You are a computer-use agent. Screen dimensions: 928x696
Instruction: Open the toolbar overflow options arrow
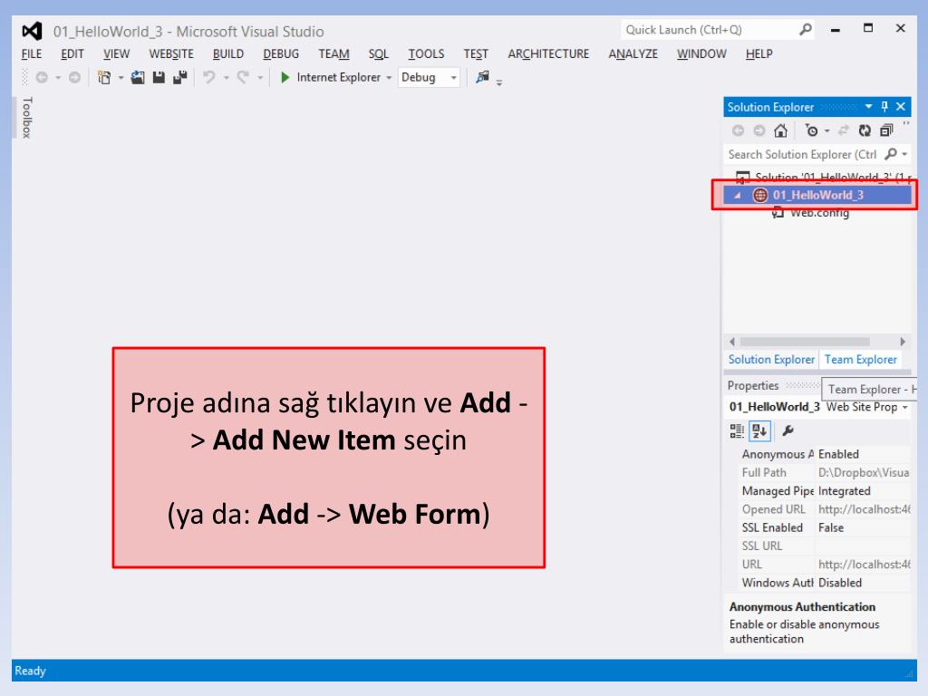click(499, 82)
